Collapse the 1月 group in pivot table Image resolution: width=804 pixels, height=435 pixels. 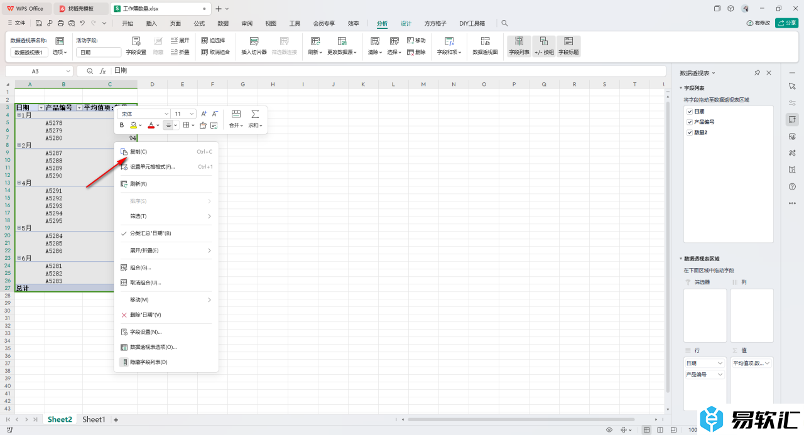pyautogui.click(x=19, y=115)
